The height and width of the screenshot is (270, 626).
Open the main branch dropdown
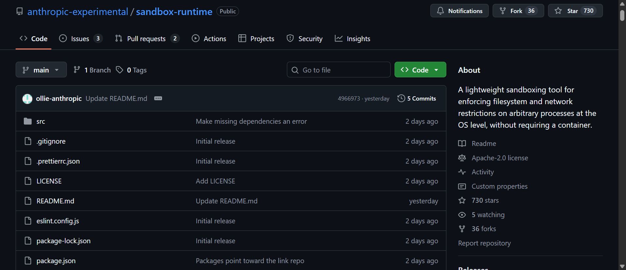pos(41,70)
